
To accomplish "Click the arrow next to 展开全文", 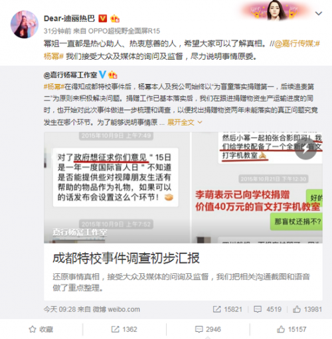I will coord(200,122).
